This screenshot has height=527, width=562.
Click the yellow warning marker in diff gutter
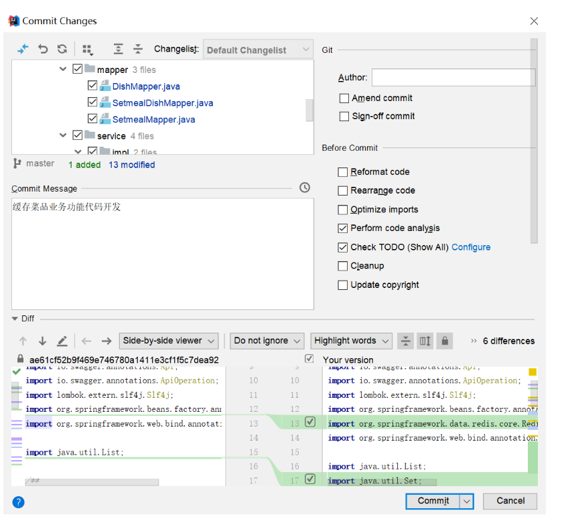click(533, 372)
